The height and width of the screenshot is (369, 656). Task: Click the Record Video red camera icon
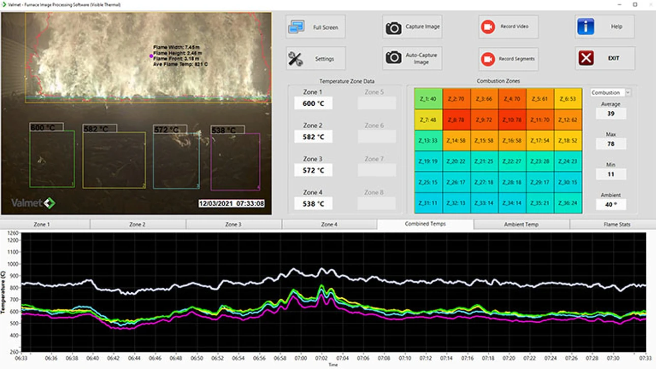[x=488, y=27]
